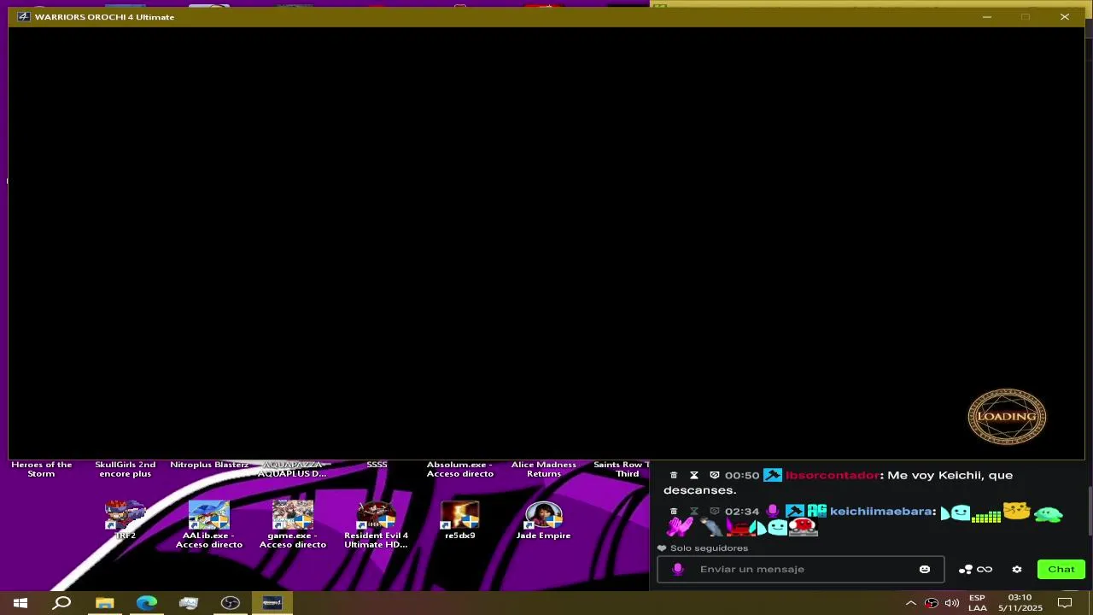The height and width of the screenshot is (615, 1093).
Task: Click the Enviar un mensaje input field
Action: coord(801,569)
